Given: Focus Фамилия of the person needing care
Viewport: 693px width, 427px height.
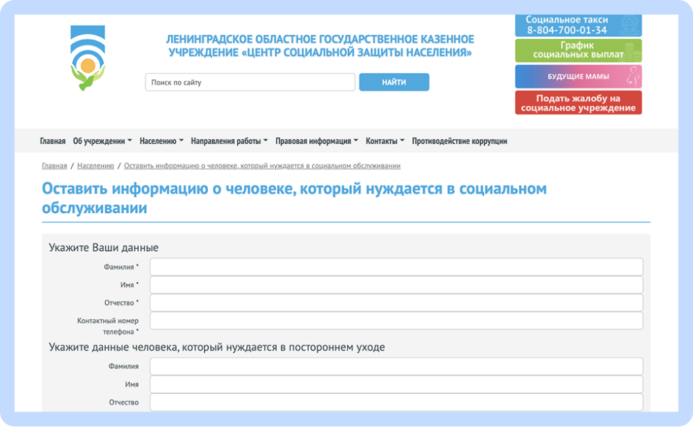Looking at the screenshot, I should [397, 367].
